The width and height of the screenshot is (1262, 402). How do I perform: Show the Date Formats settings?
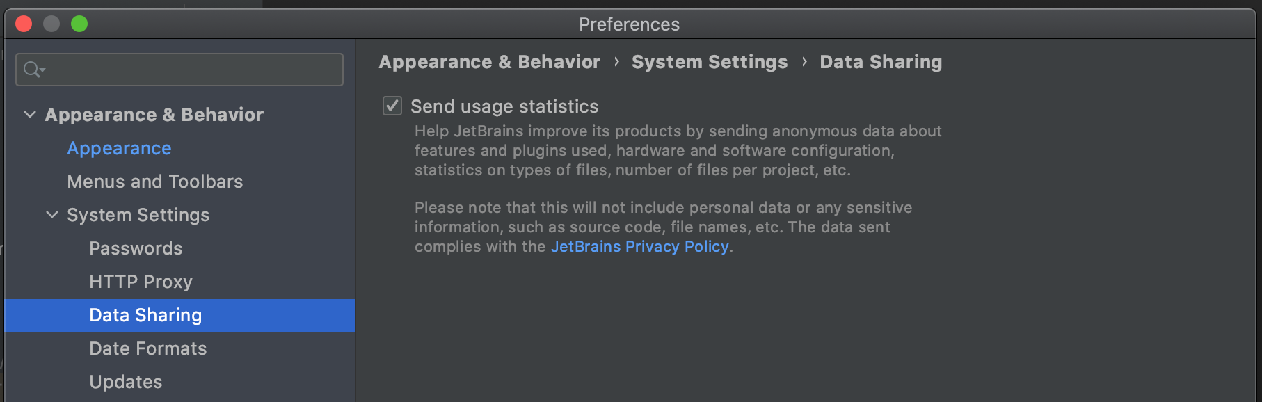[x=147, y=348]
